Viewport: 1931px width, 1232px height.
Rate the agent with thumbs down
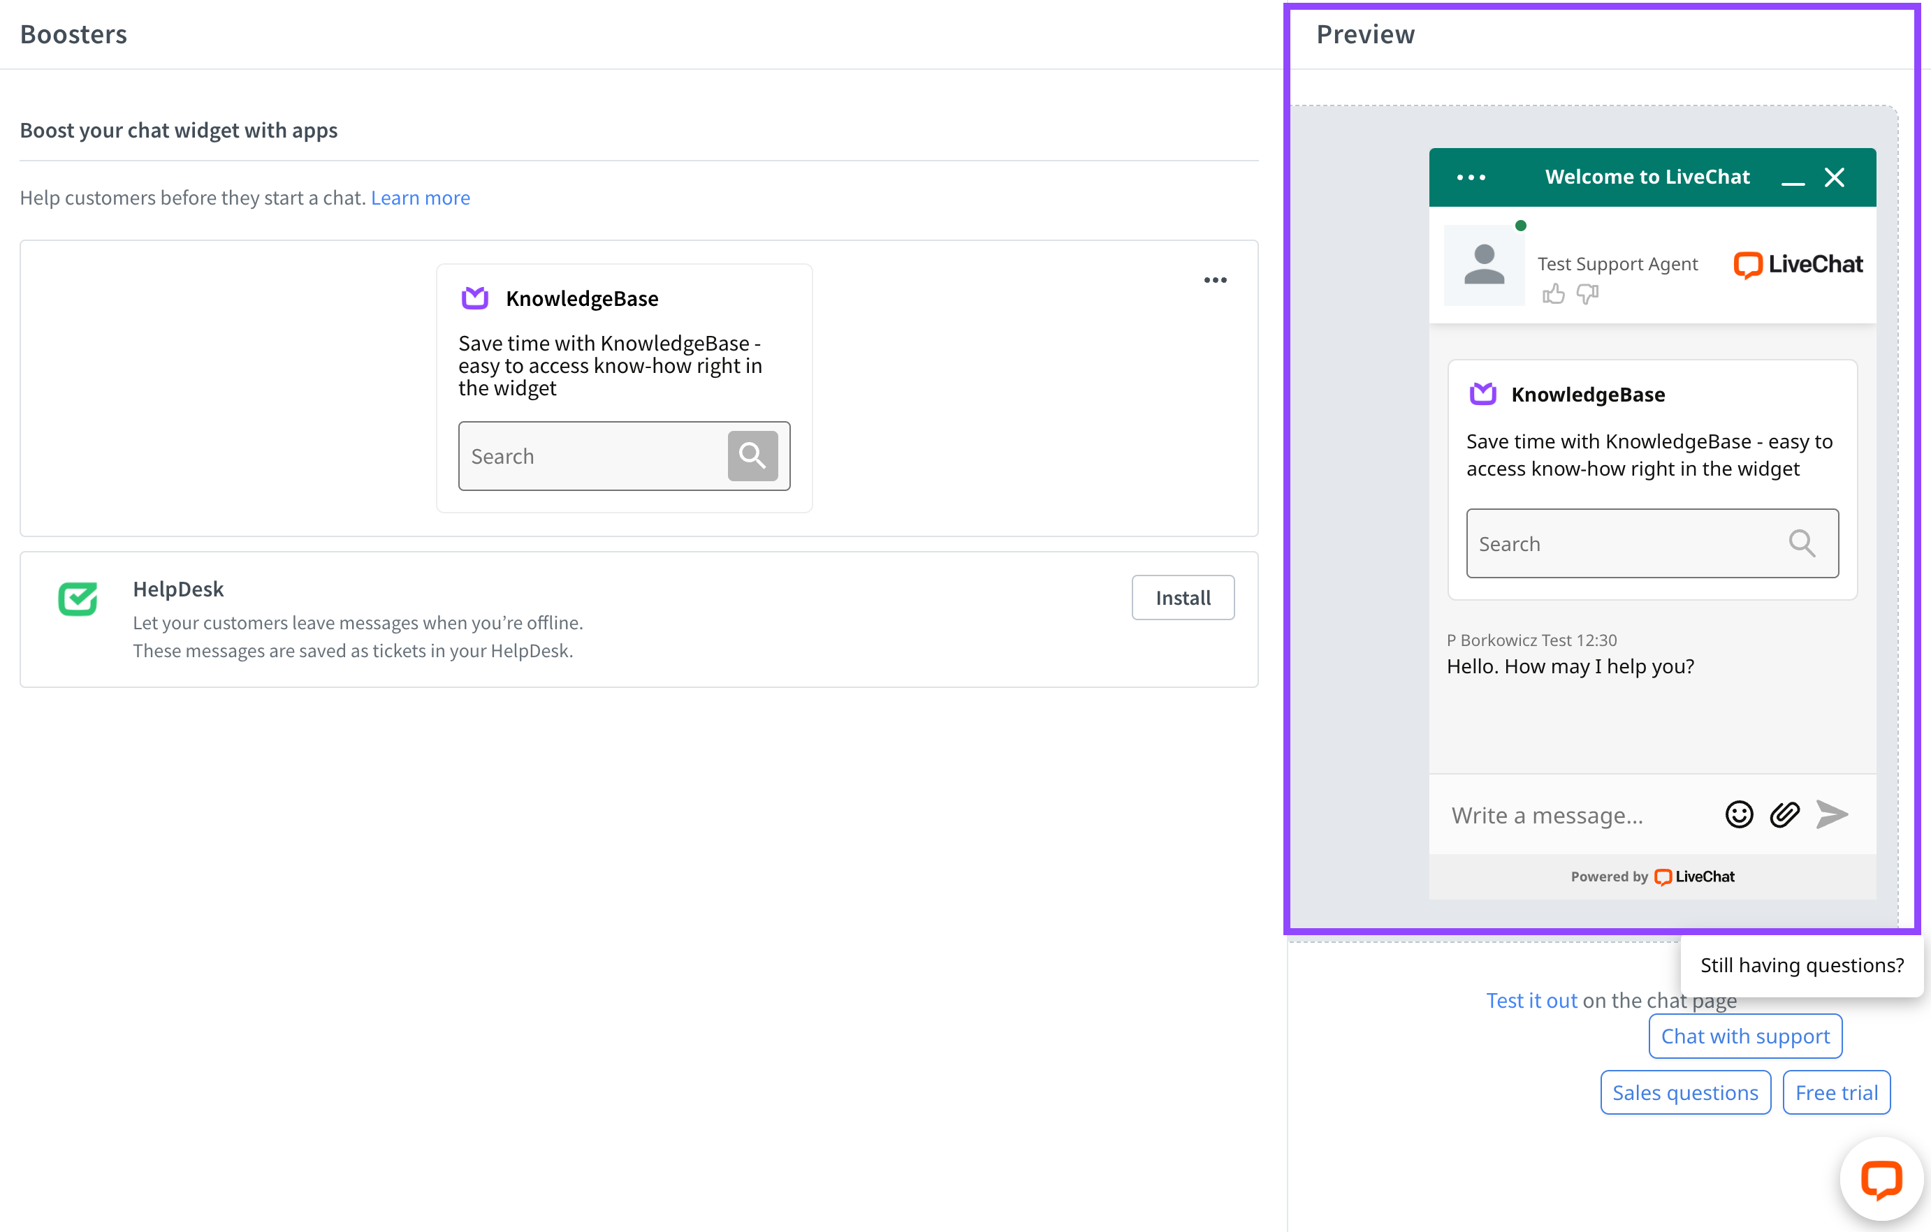1587,294
